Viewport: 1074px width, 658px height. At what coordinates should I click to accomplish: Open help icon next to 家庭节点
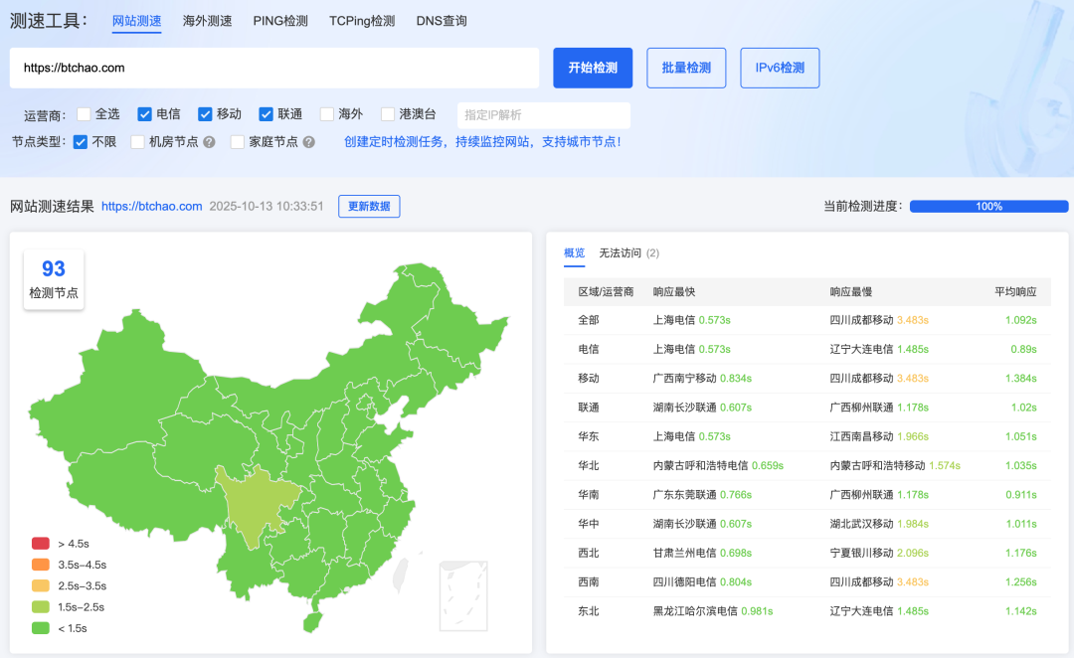pyautogui.click(x=309, y=142)
